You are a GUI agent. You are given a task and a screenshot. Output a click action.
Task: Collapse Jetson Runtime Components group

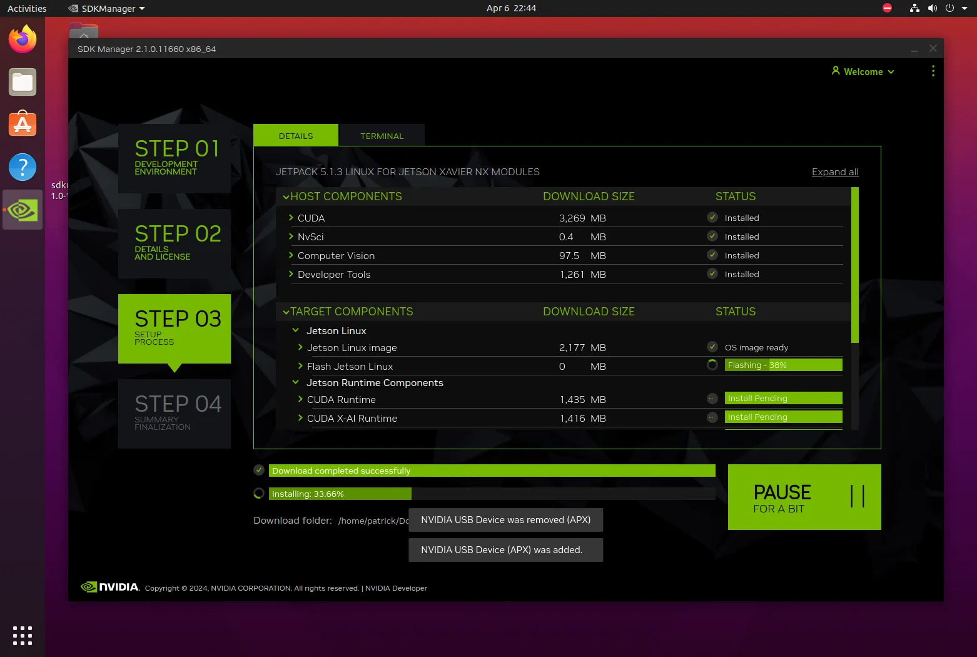296,382
